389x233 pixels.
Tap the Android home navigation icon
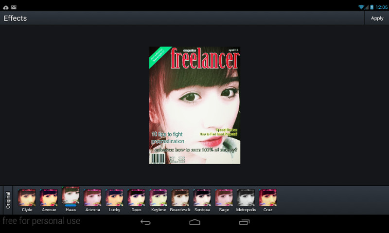[x=195, y=222]
